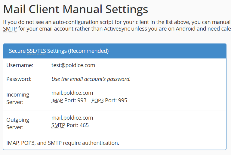Screen dimensions: 231x155
Task: Click the underlined SMTP abbreviation in intro paragraph
Action: (x=10, y=29)
